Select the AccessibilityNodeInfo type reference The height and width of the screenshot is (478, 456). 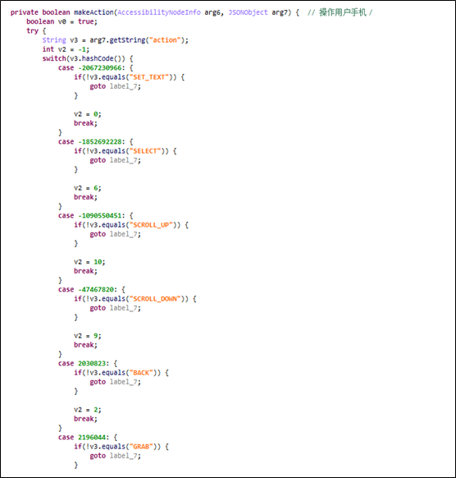[x=159, y=12]
